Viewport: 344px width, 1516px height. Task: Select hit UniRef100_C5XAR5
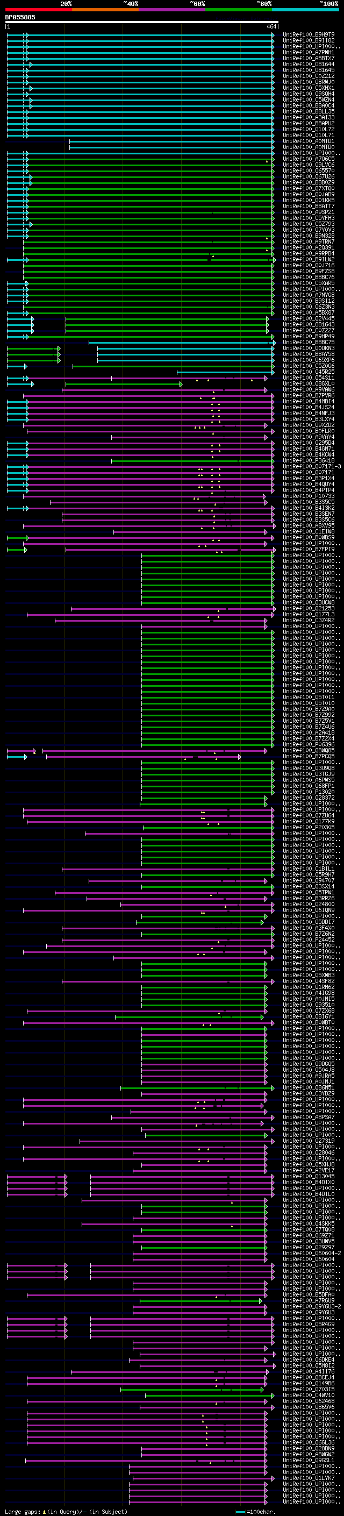point(309,283)
